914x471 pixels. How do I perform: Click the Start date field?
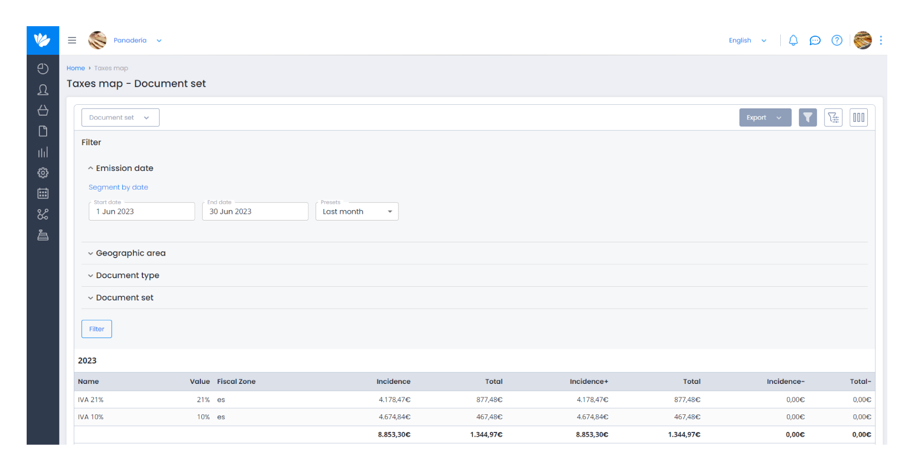142,211
